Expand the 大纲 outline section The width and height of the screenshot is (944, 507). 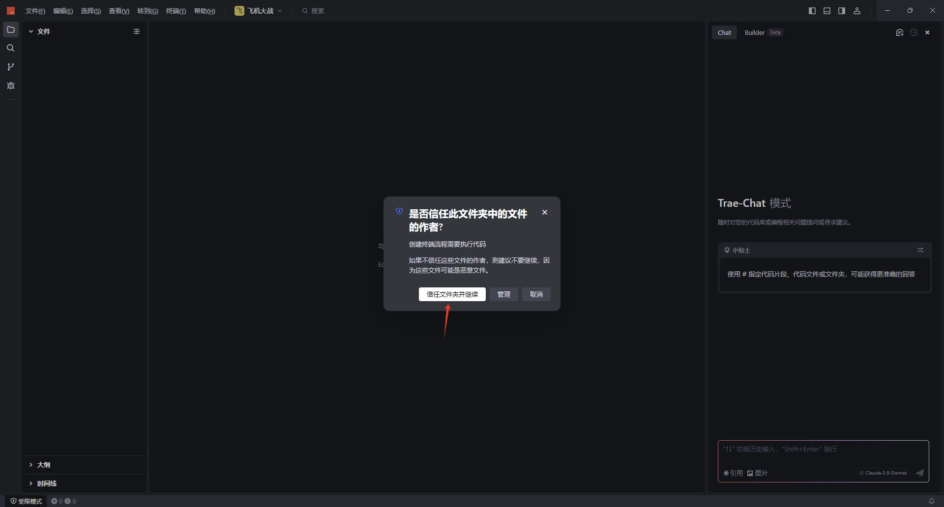pyautogui.click(x=43, y=465)
